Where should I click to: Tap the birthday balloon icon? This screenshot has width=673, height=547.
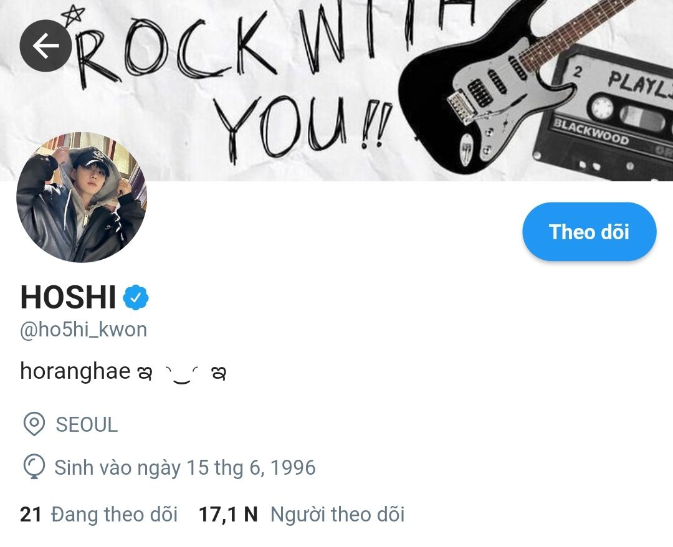[34, 467]
